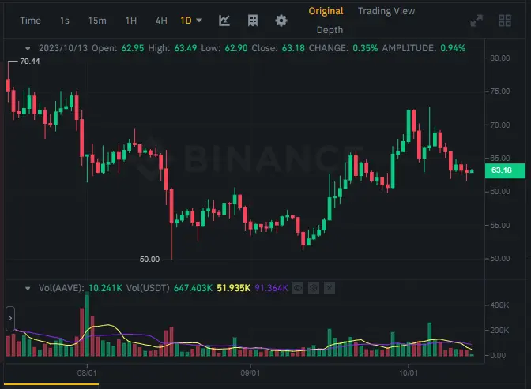Collapse the Vol(AAVE) indicator arrow

[28, 289]
